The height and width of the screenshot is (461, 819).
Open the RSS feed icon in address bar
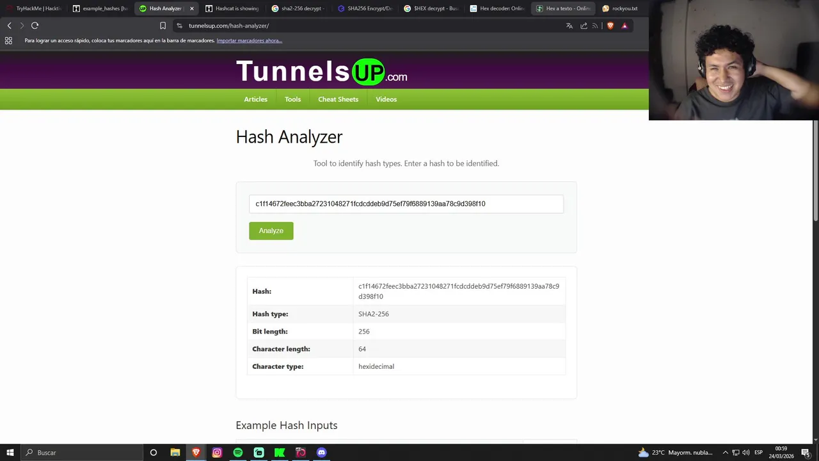[x=595, y=26]
